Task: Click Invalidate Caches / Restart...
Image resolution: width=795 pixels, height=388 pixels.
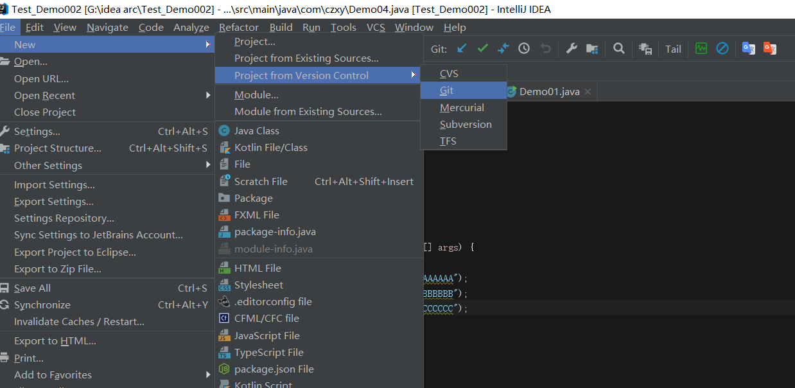Action: (x=107, y=321)
